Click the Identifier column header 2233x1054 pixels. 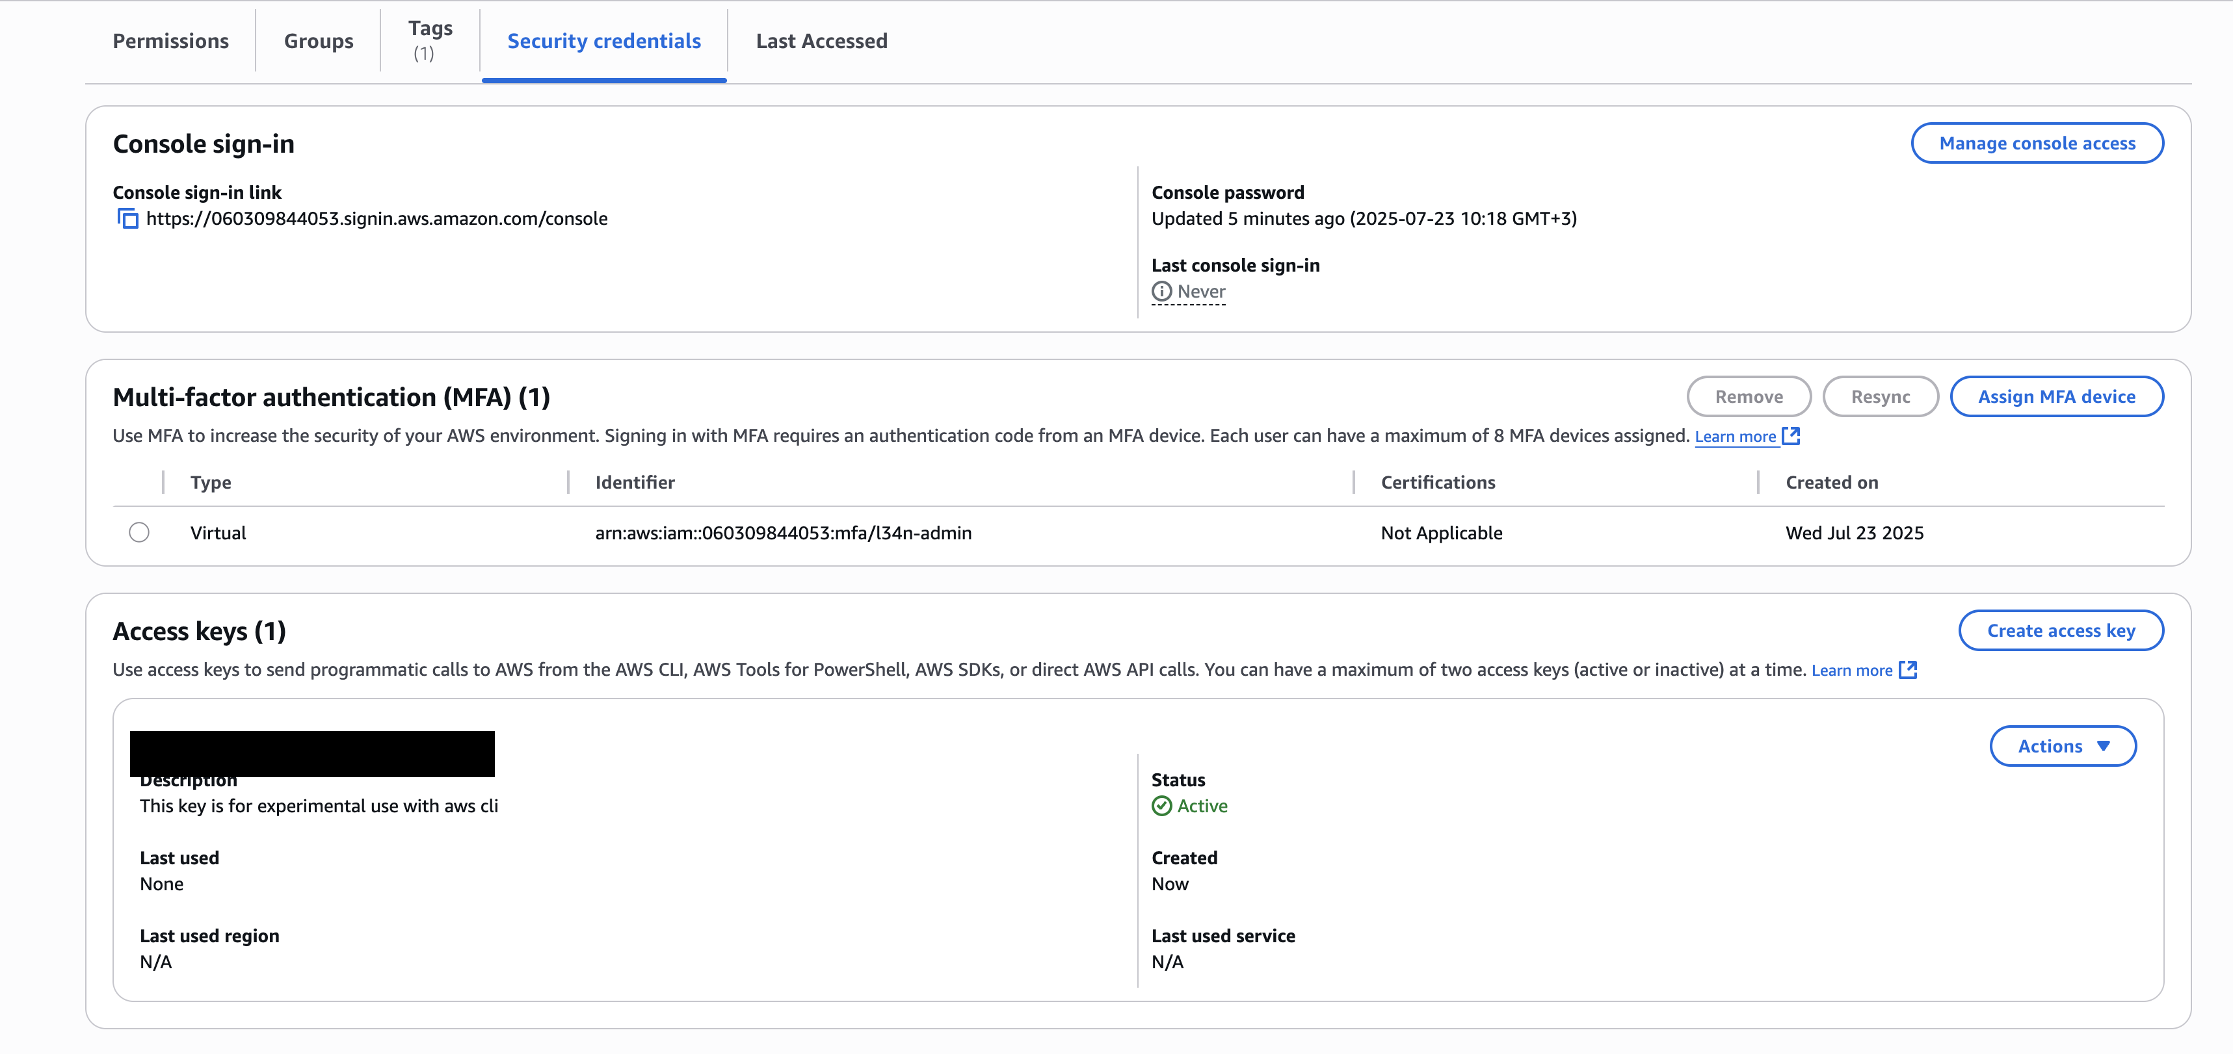pyautogui.click(x=635, y=482)
